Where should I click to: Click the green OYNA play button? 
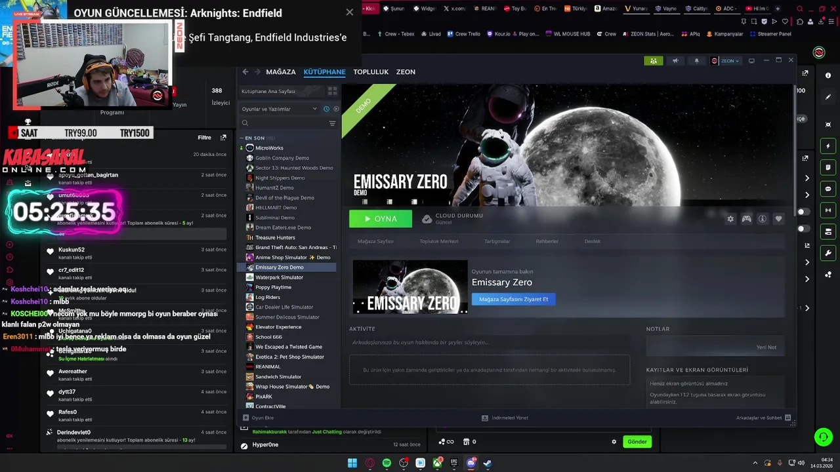(381, 219)
